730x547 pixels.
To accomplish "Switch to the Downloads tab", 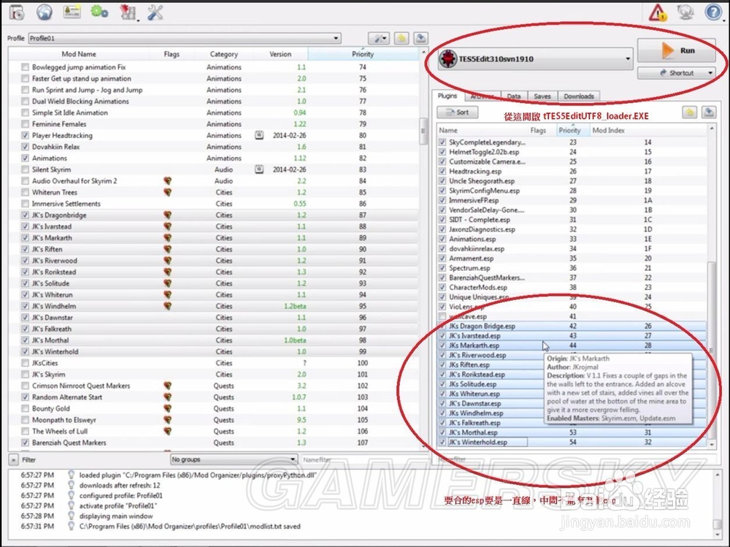I will (579, 96).
